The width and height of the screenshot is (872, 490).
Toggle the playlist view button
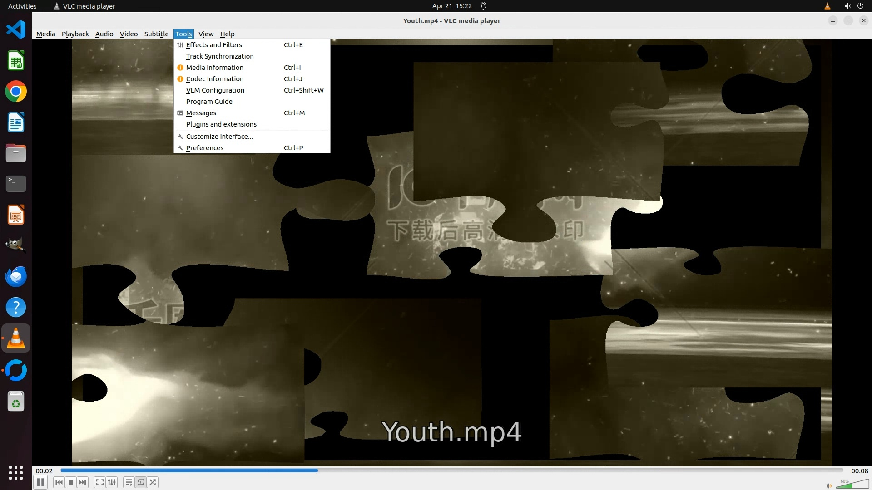click(x=129, y=482)
